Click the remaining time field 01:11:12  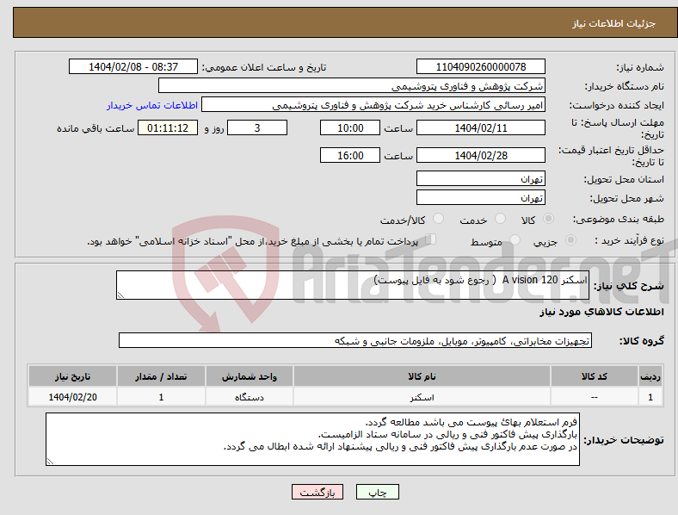168,127
